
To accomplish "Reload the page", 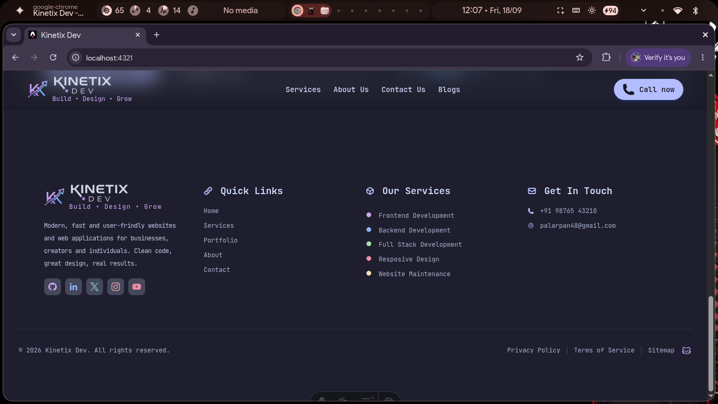I will tap(53, 57).
